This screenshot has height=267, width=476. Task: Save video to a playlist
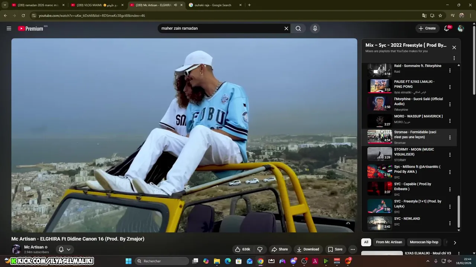point(335,249)
